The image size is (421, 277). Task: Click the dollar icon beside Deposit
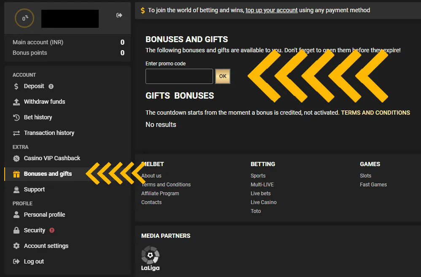[16, 86]
